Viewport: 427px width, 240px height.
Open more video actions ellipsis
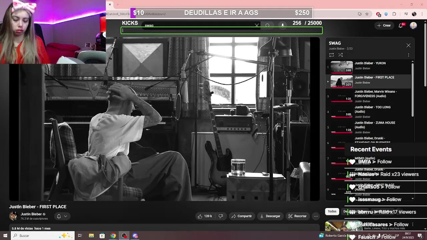[x=316, y=216]
